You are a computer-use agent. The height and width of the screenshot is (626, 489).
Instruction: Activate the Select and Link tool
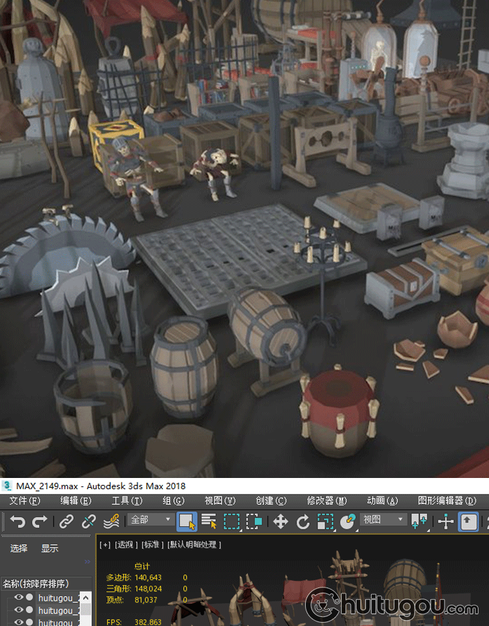point(67,521)
